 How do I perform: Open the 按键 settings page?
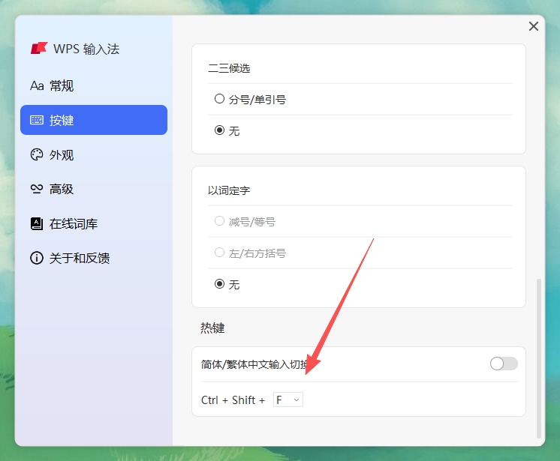94,120
